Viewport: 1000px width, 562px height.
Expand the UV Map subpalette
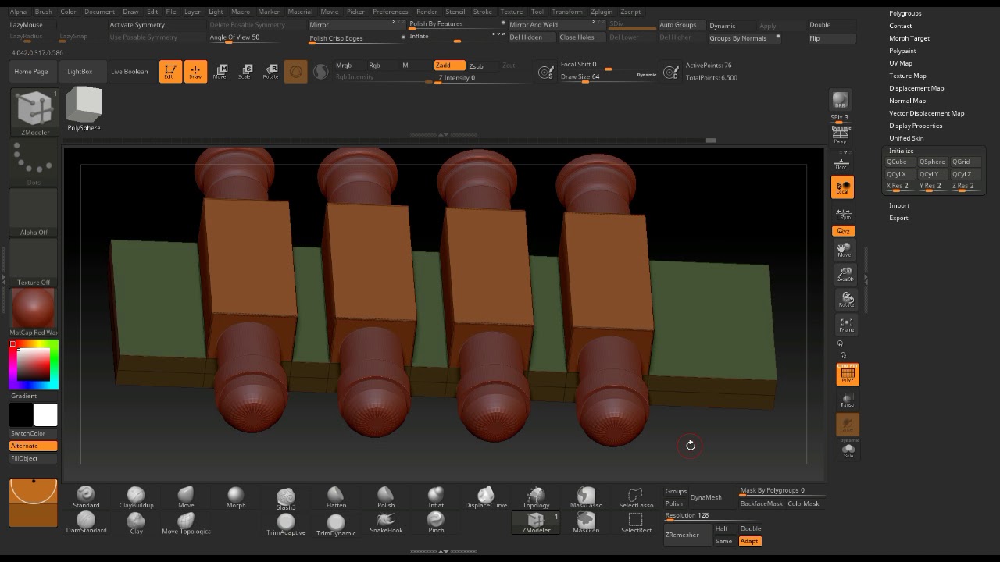click(x=900, y=63)
